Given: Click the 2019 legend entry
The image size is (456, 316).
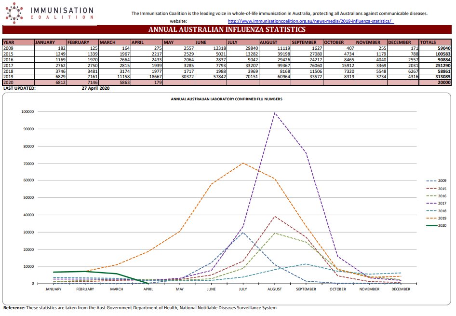Looking at the screenshot, I should point(437,218).
